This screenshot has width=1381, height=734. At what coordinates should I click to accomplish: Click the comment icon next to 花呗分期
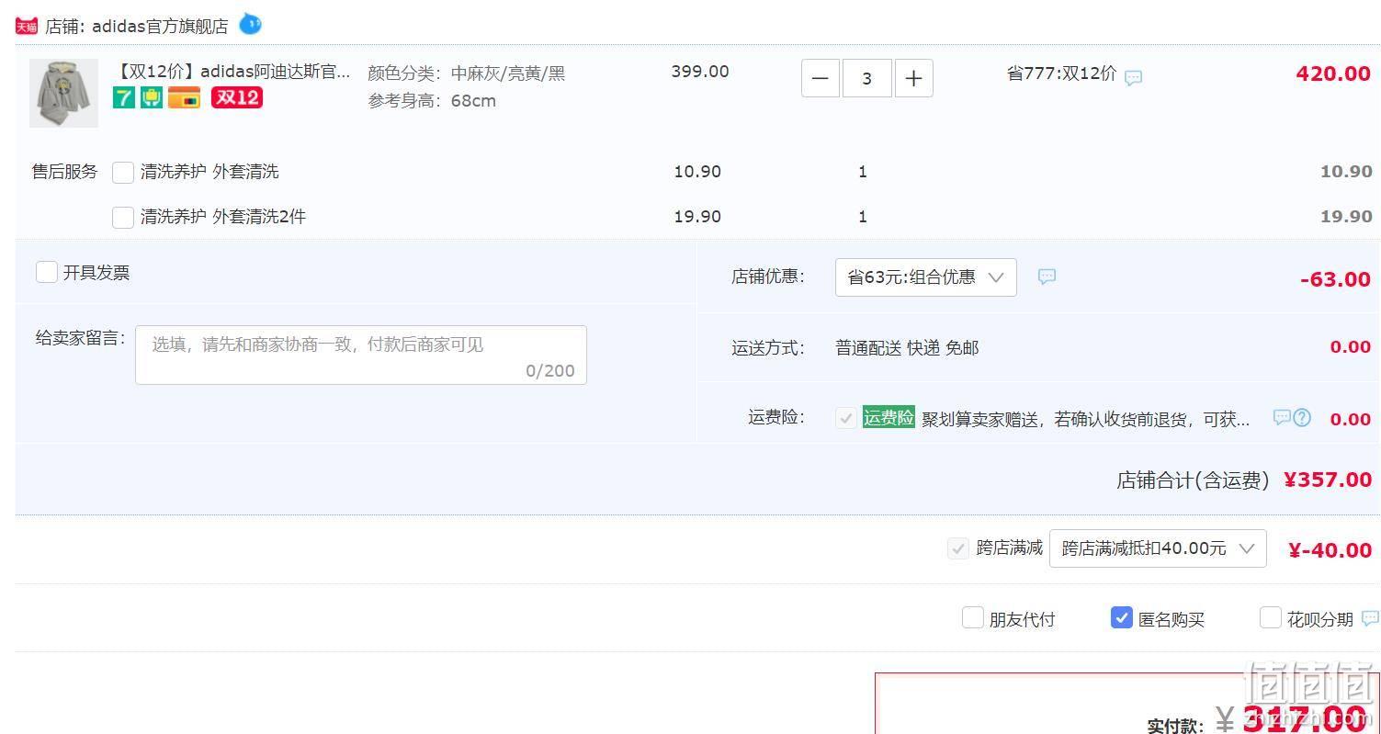pos(1370,618)
